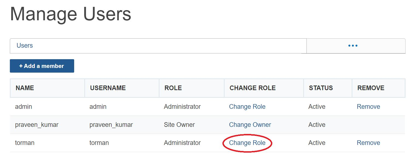Select torman in the Name column
Image resolution: width=411 pixels, height=157 pixels.
pyautogui.click(x=25, y=143)
